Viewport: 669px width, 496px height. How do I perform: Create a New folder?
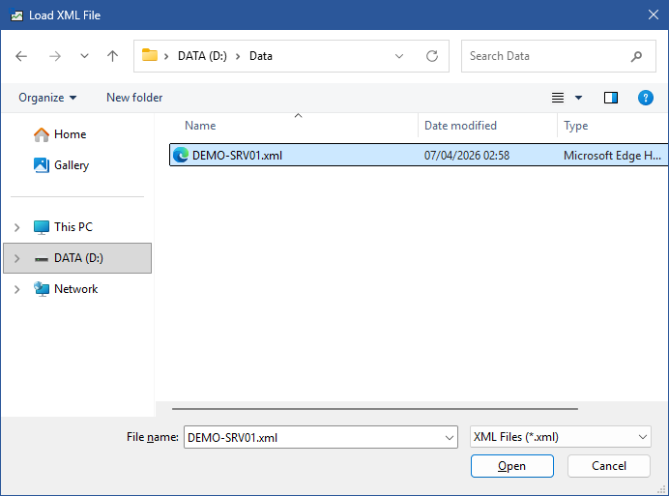pos(134,98)
